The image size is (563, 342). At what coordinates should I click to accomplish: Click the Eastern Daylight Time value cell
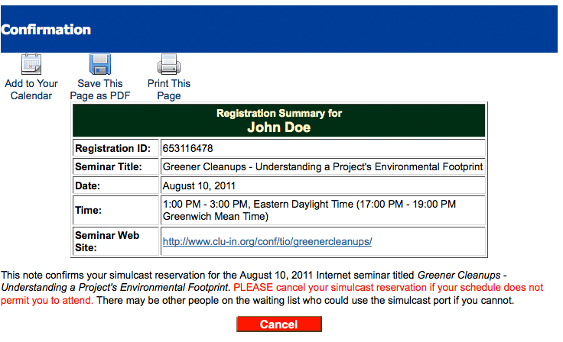pyautogui.click(x=323, y=210)
